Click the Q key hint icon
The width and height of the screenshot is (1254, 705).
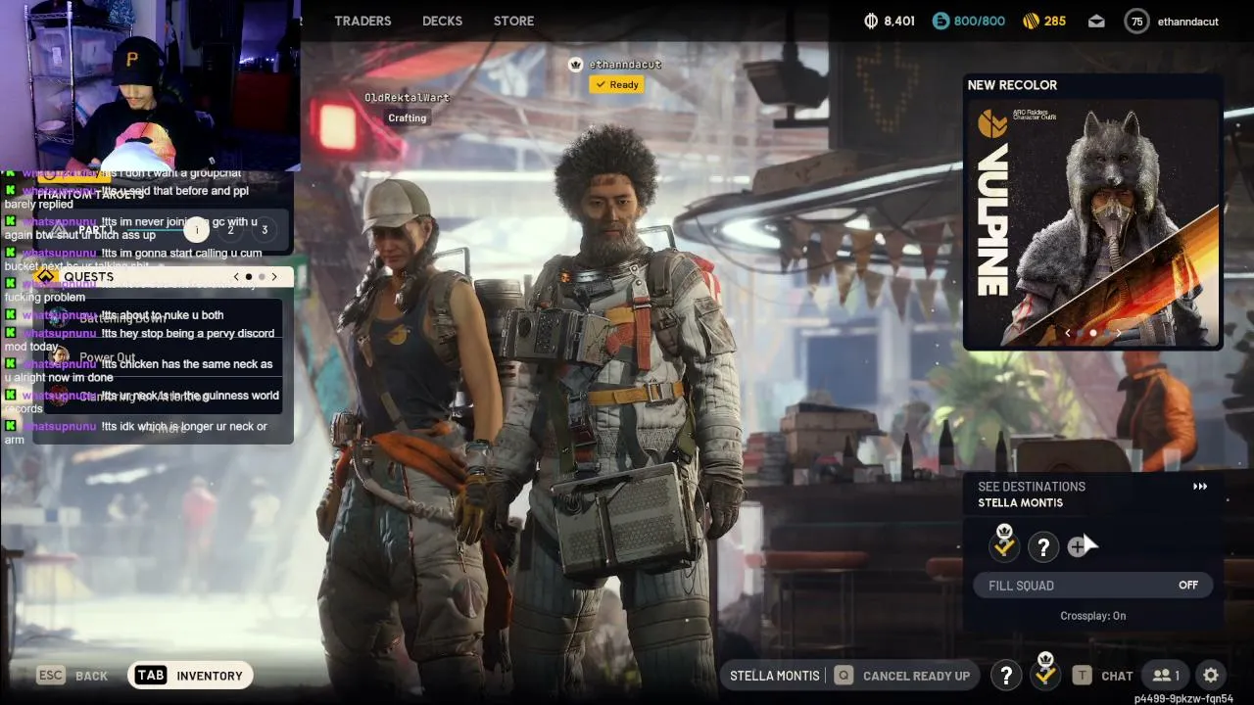(843, 676)
